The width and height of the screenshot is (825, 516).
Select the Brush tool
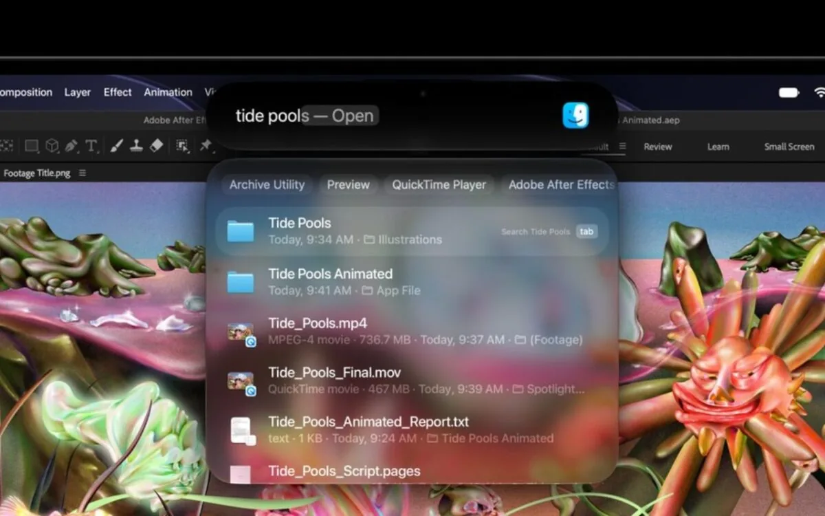coord(116,146)
